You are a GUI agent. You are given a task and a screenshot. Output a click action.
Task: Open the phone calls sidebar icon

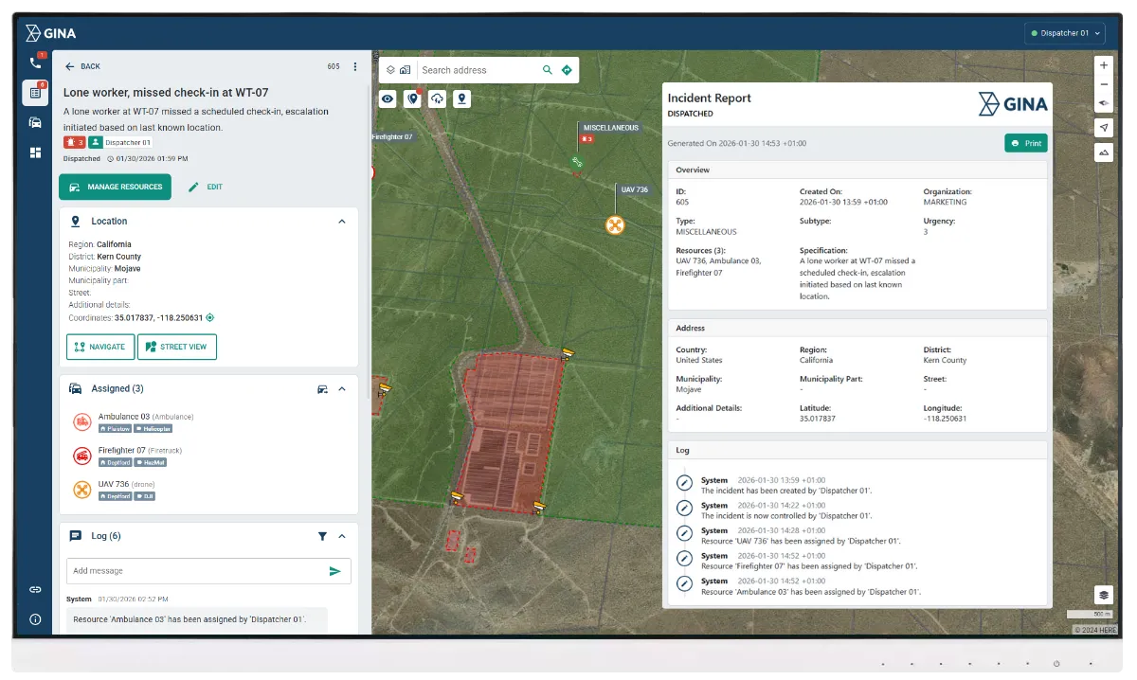(35, 63)
